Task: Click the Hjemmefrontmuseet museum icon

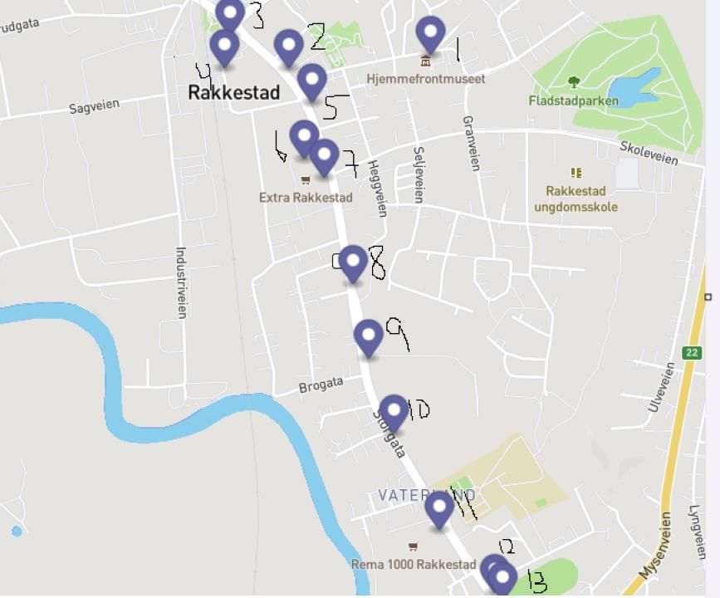Action: tap(426, 61)
